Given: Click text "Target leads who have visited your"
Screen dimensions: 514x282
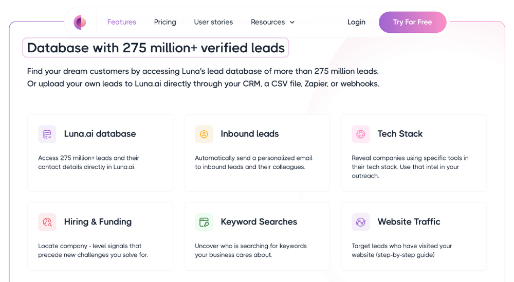Looking at the screenshot, I should click(401, 246).
